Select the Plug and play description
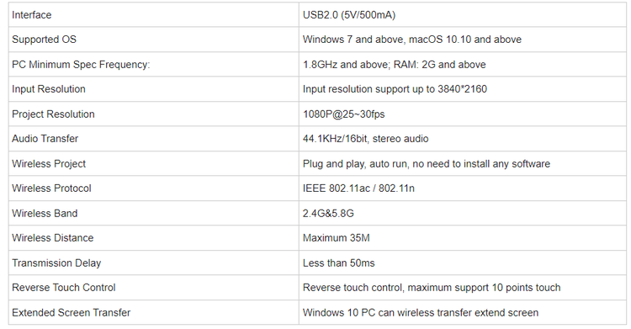This screenshot has height=329, width=631. pyautogui.click(x=427, y=163)
